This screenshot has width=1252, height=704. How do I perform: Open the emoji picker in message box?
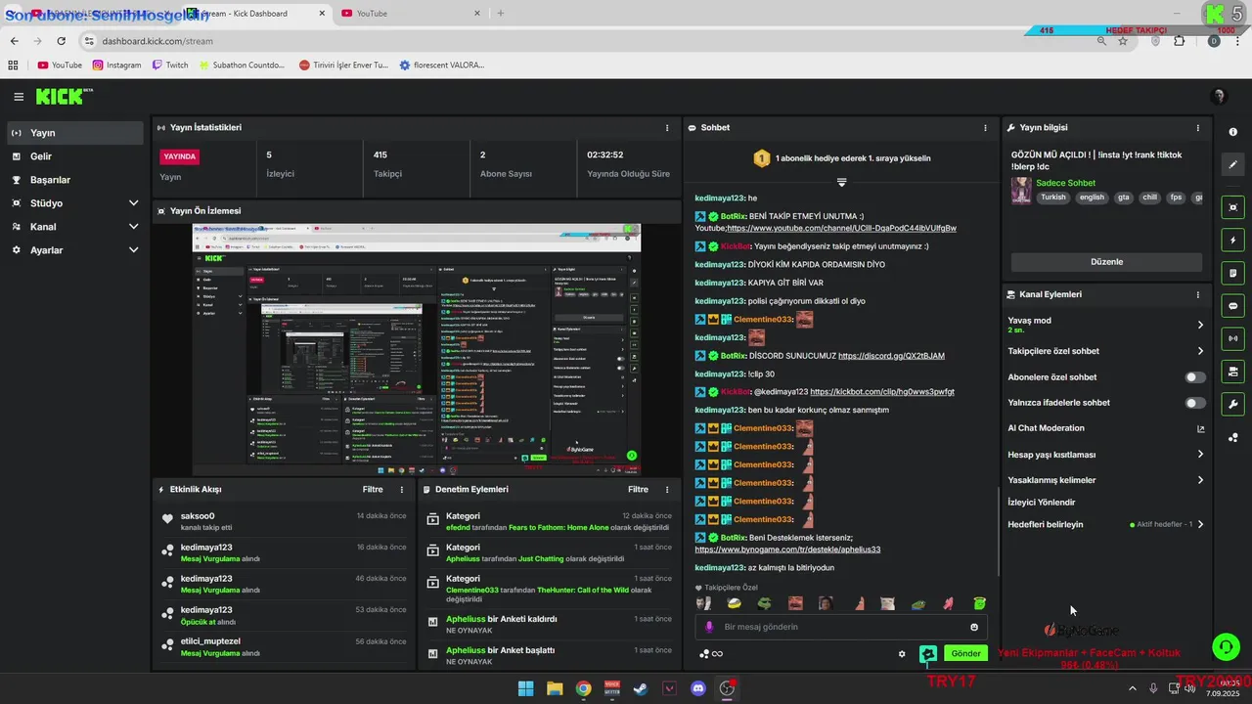974,627
